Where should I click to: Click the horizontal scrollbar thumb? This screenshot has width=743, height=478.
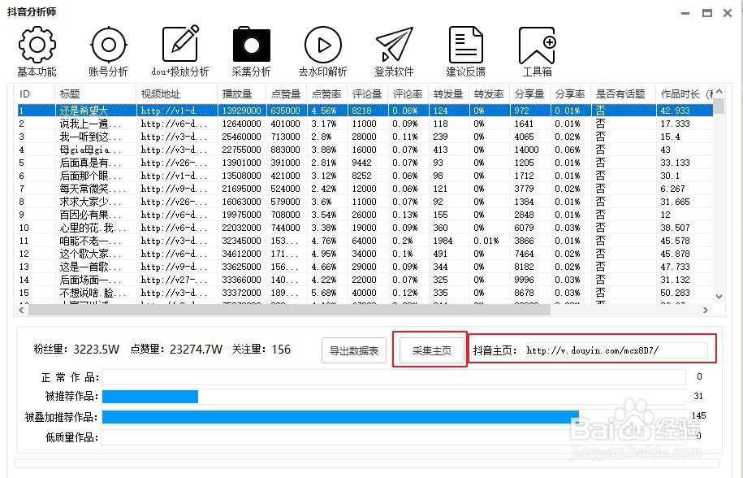point(290,311)
